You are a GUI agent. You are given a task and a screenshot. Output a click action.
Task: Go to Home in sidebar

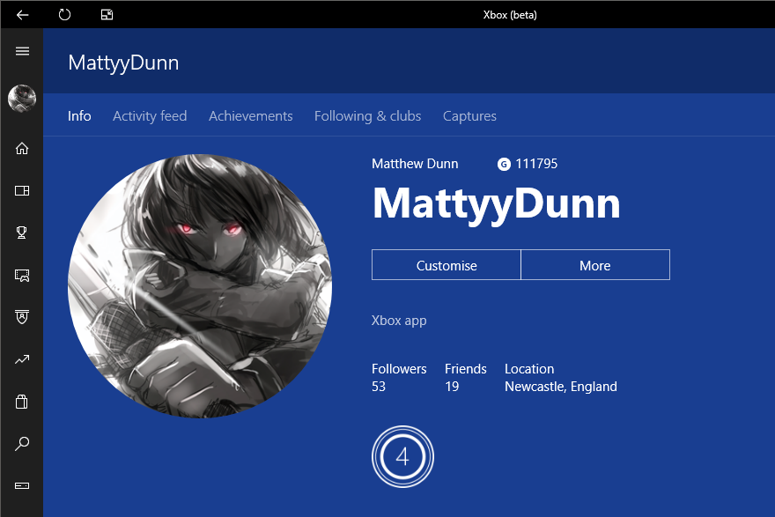click(22, 148)
